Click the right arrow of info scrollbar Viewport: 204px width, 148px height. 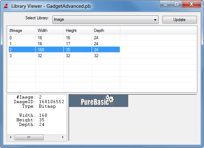[x=63, y=137]
